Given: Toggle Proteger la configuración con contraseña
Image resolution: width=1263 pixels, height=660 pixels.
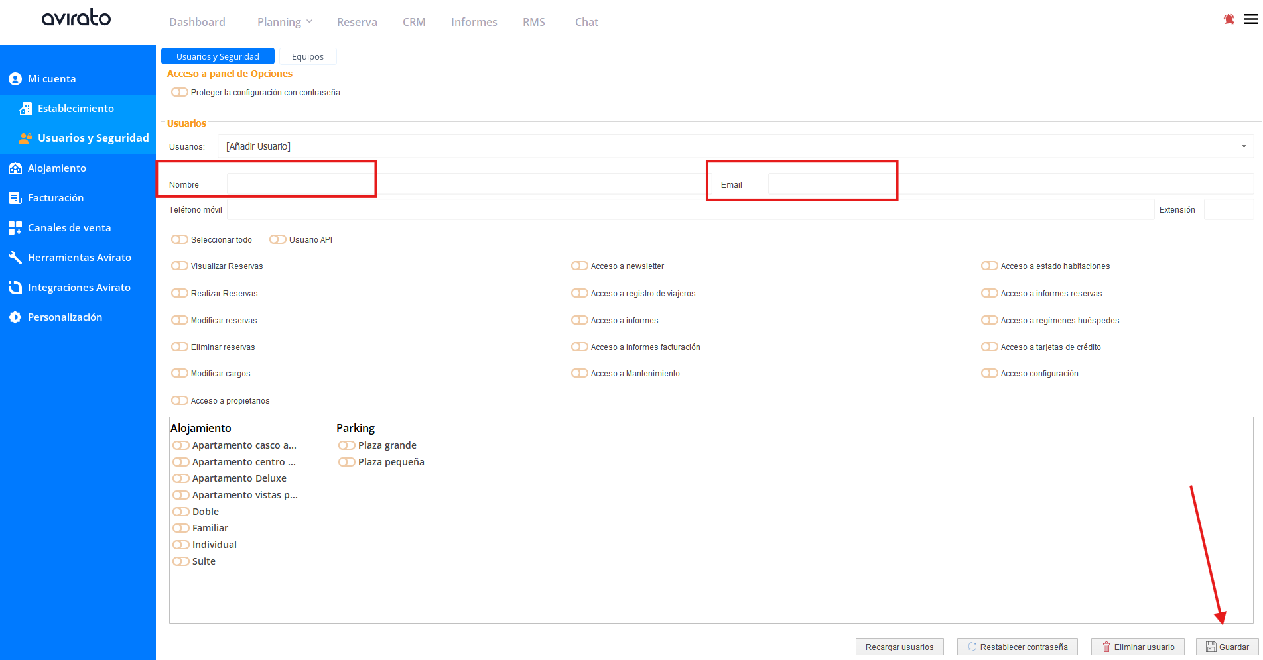Looking at the screenshot, I should click(179, 92).
